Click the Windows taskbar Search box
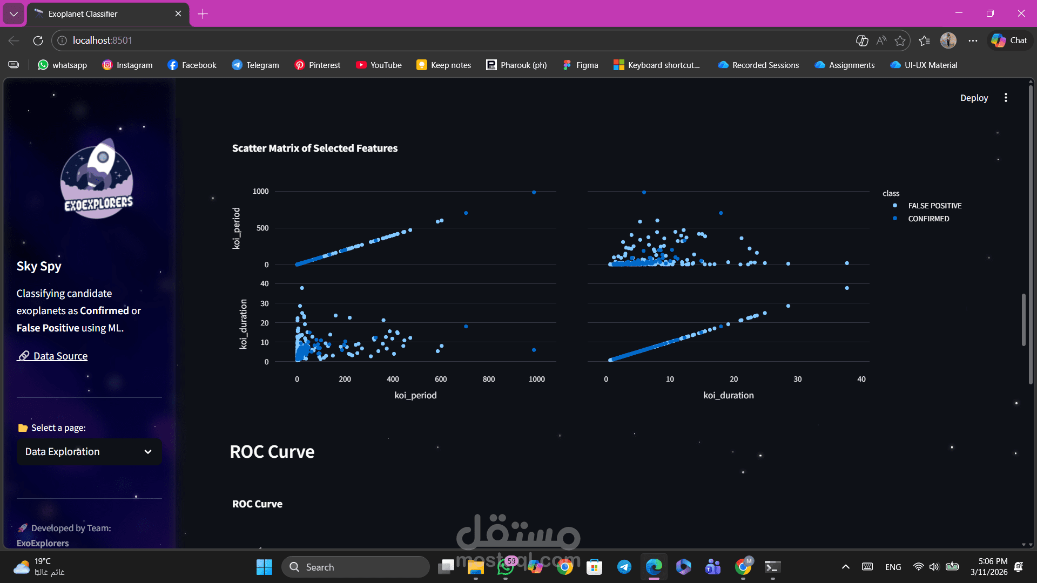Viewport: 1037px width, 583px height. click(x=355, y=567)
